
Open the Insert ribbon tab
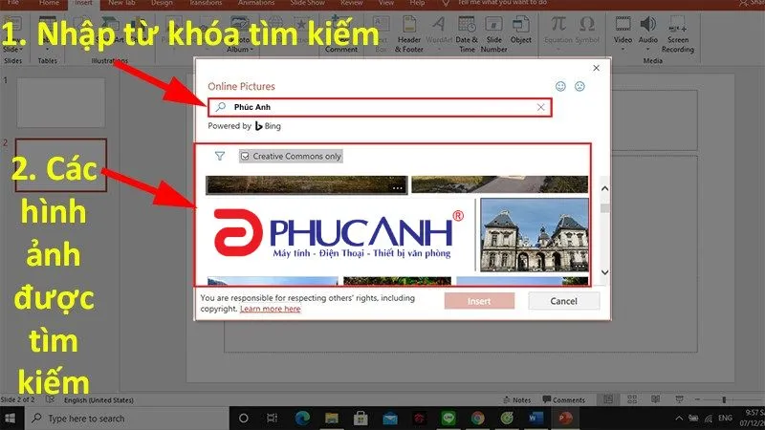coord(83,3)
